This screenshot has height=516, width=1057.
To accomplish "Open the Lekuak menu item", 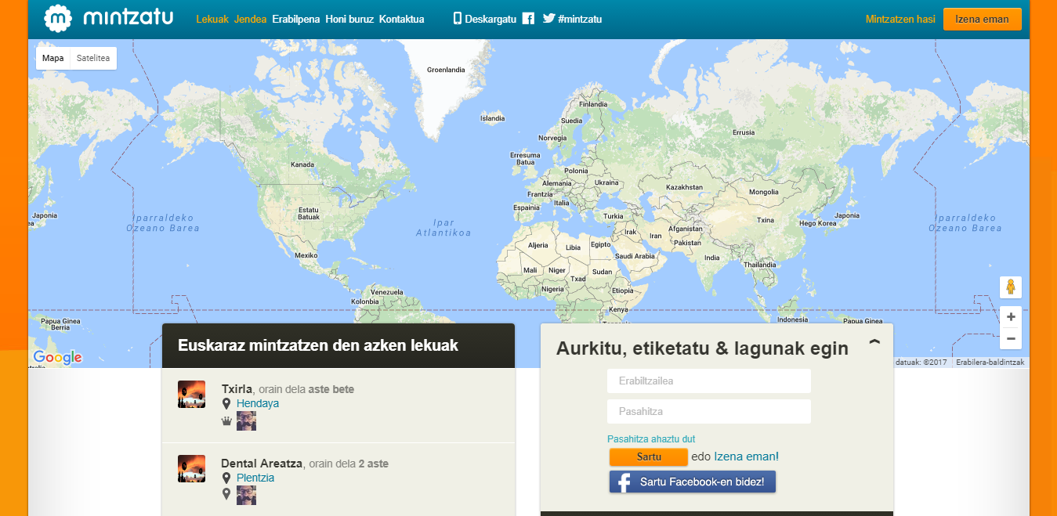I will (212, 20).
